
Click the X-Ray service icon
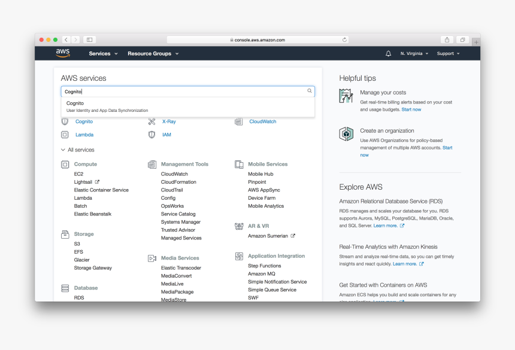pyautogui.click(x=152, y=121)
